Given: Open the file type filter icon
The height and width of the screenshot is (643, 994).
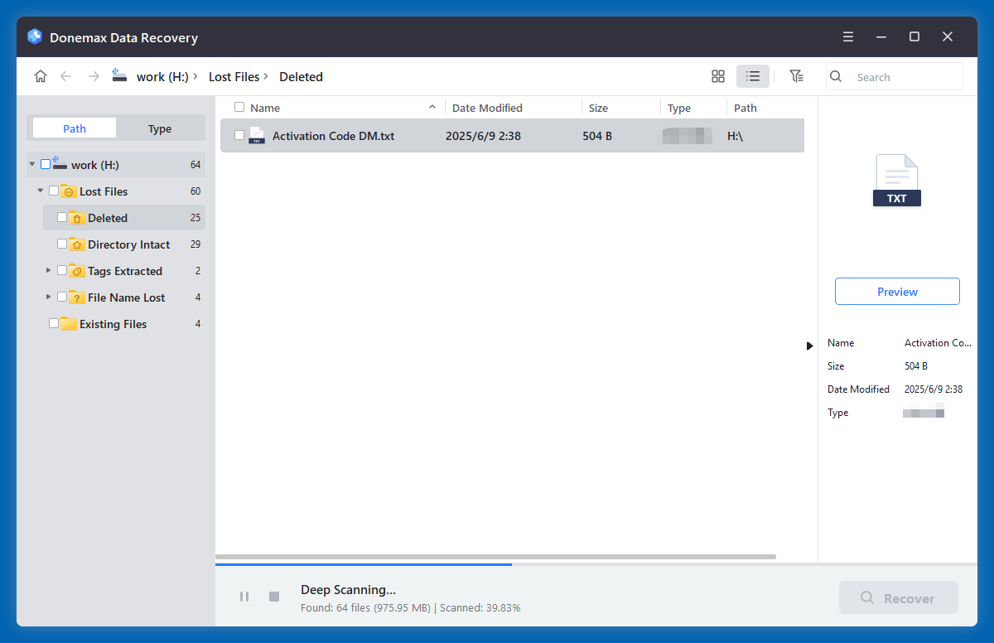Looking at the screenshot, I should [796, 75].
